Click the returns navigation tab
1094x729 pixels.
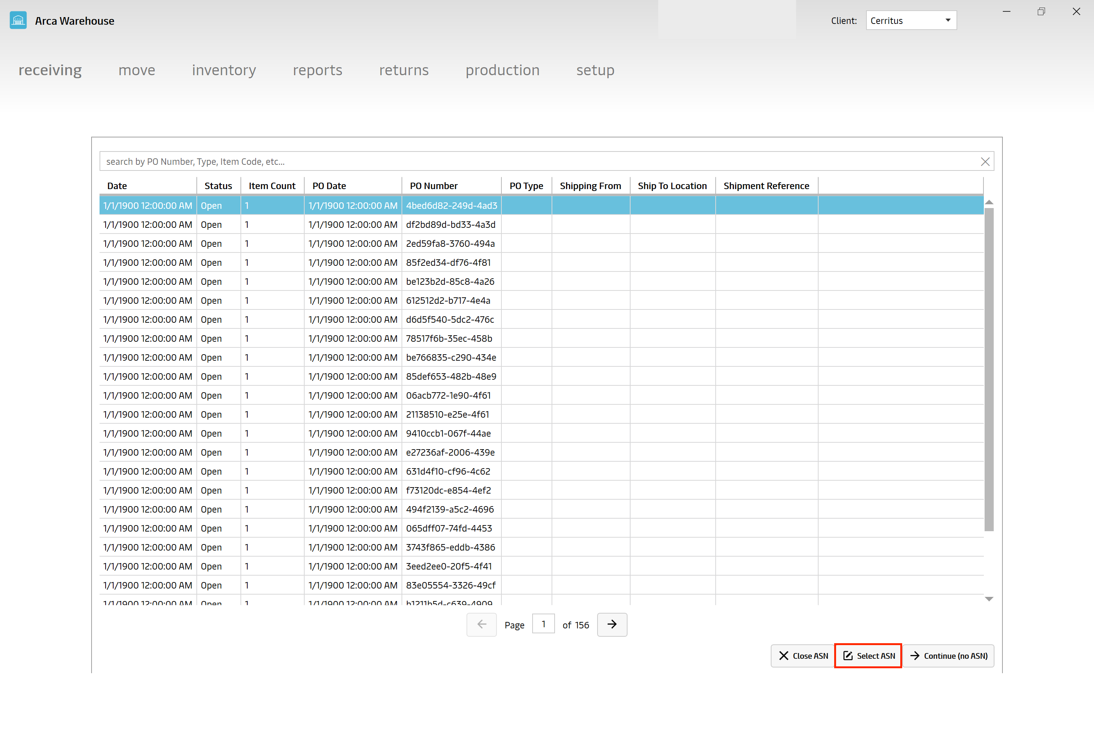404,70
